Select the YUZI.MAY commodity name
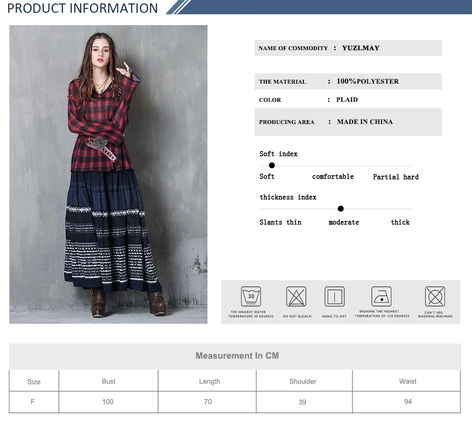Viewport: 472px width, 436px height. point(360,48)
